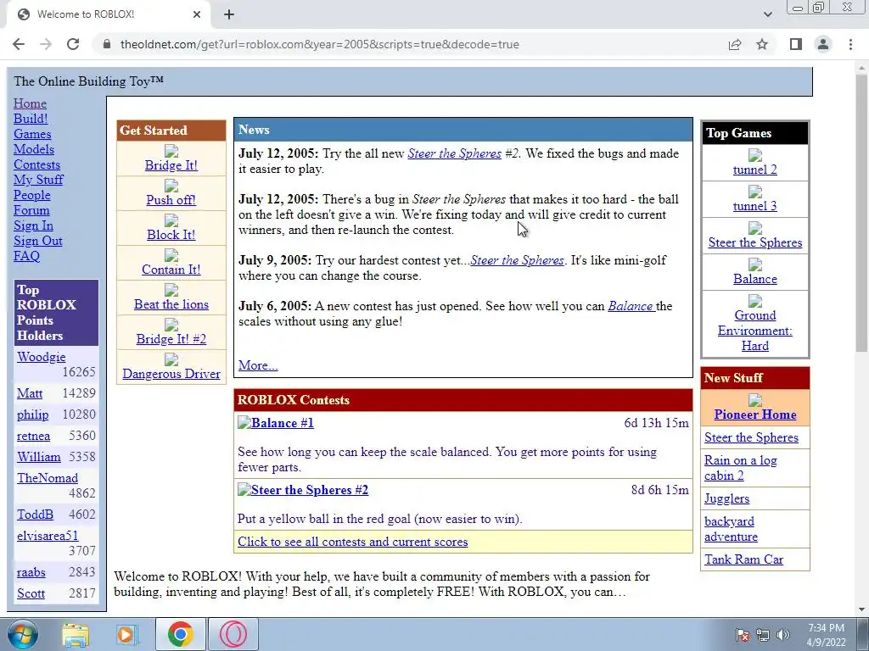The width and height of the screenshot is (869, 651).
Task: Open the Chrome profile menu
Action: (x=823, y=44)
